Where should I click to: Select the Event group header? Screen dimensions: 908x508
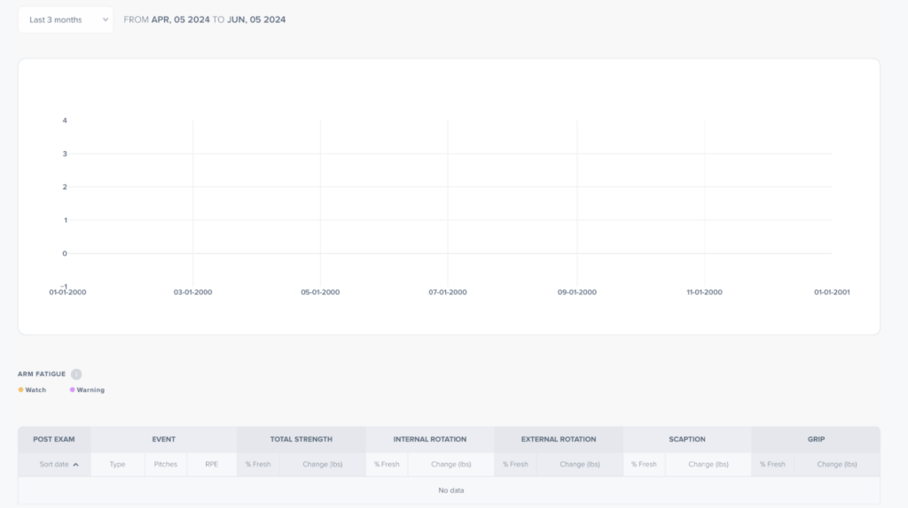point(163,439)
